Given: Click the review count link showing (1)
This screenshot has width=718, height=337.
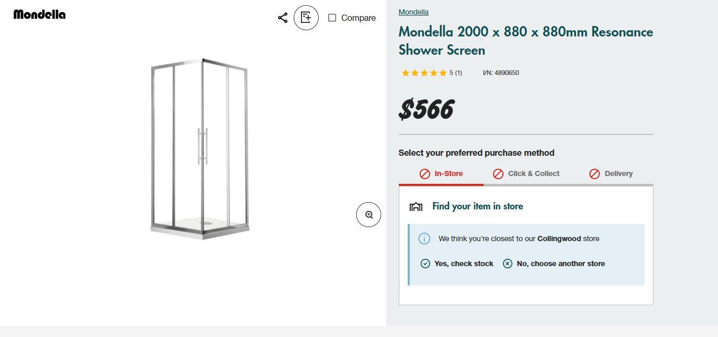Looking at the screenshot, I should point(458,73).
